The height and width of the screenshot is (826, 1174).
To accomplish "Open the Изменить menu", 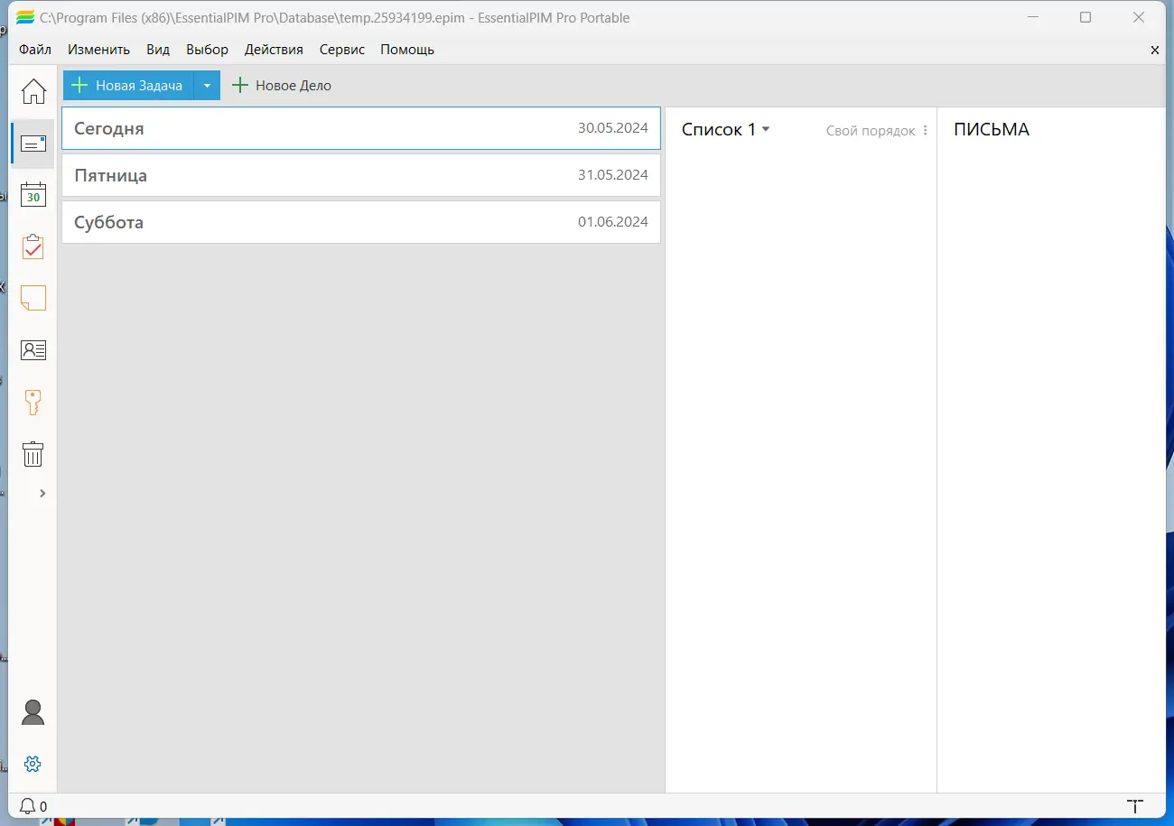I will [x=98, y=50].
